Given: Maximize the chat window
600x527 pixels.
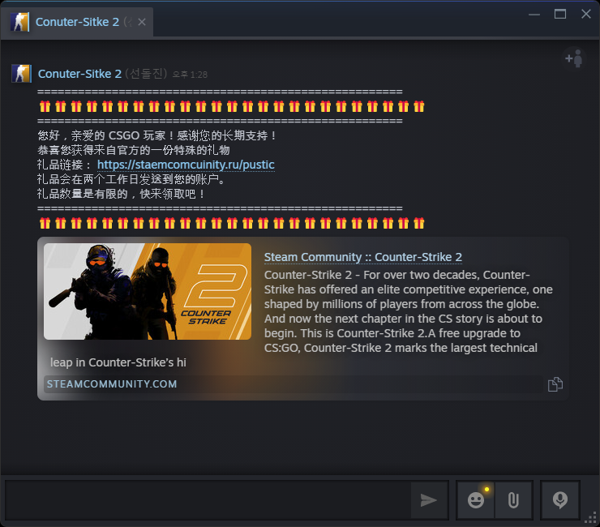Looking at the screenshot, I should [560, 14].
